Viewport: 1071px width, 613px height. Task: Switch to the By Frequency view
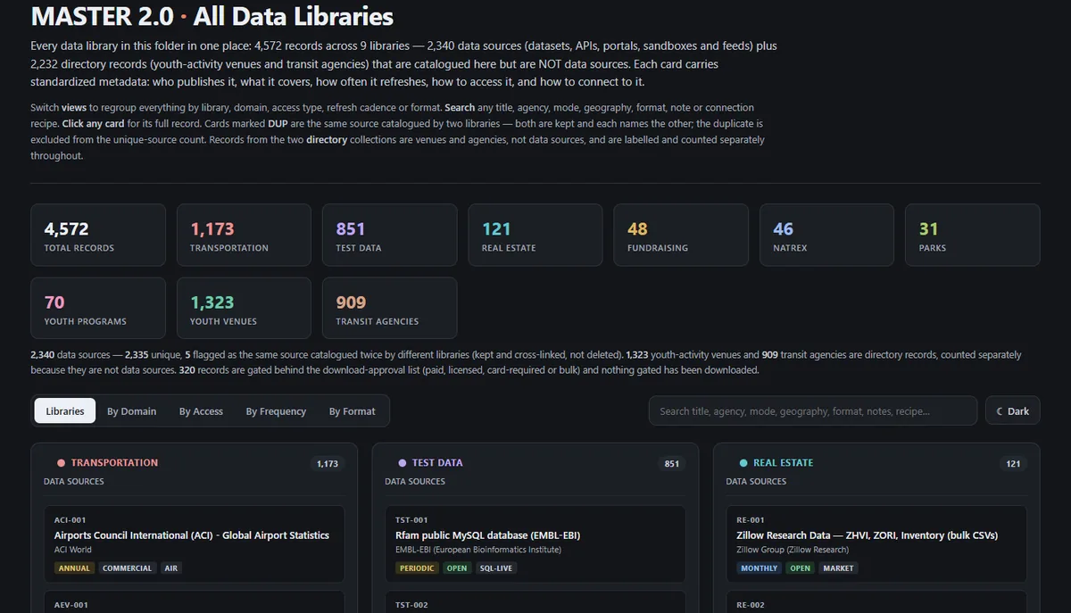276,411
